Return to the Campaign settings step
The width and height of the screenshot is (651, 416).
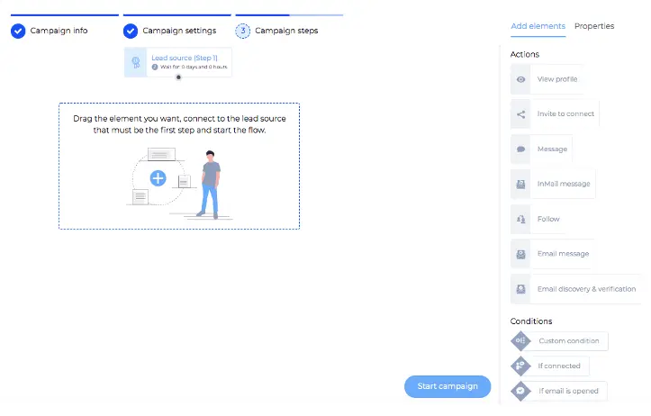pyautogui.click(x=170, y=31)
